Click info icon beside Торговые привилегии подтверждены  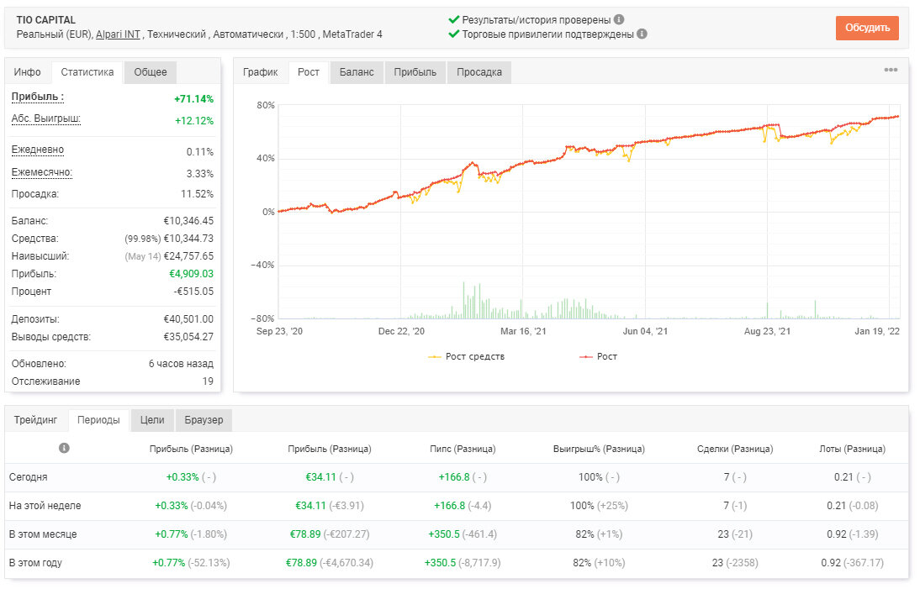pos(642,34)
